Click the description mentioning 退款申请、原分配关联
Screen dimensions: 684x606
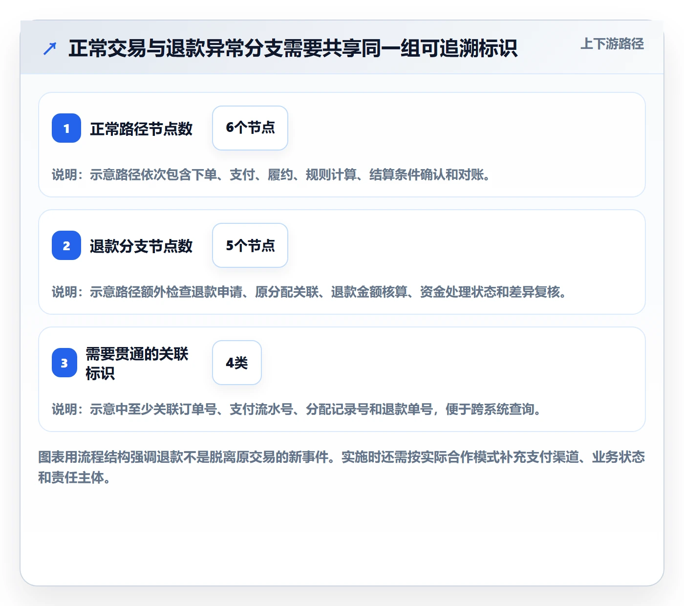point(309,292)
